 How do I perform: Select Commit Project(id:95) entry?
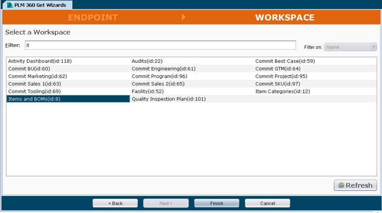point(281,76)
